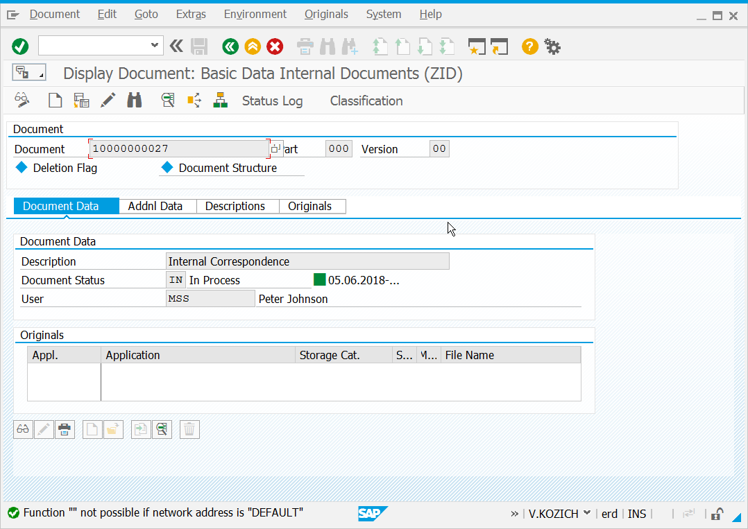The width and height of the screenshot is (748, 529).
Task: Click the check-in original search icon
Action: click(162, 429)
